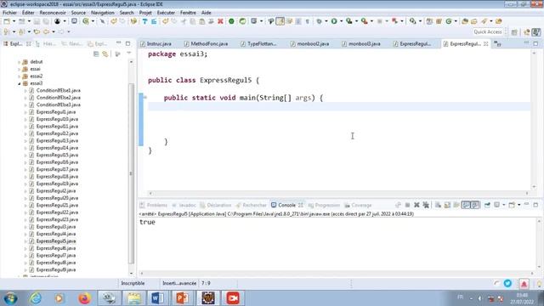Image resolution: width=544 pixels, height=306 pixels.
Task: Open the Exécuter menu
Action: 166,13
